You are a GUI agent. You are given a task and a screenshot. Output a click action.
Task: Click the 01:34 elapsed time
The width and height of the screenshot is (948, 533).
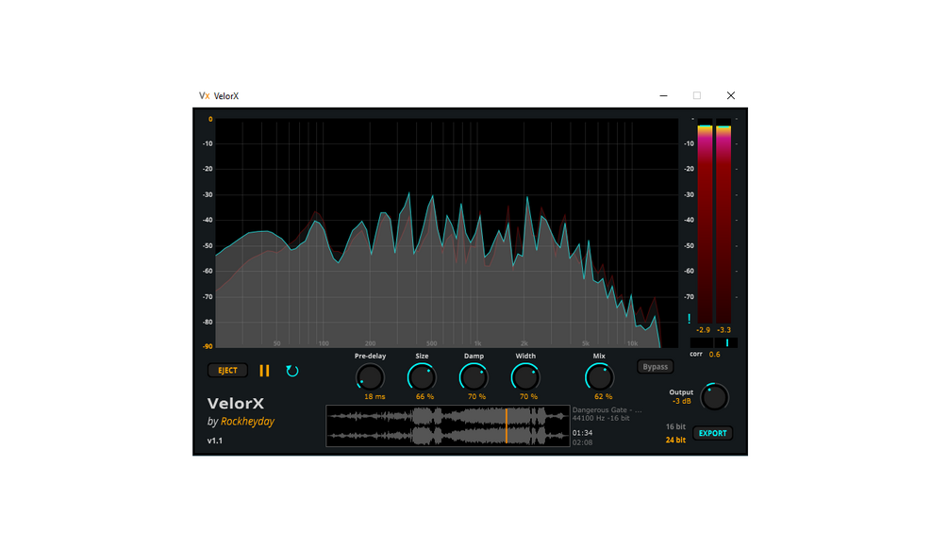[x=582, y=433]
